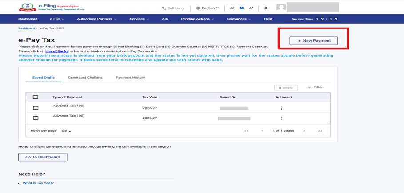
Task: Toggle the high contrast mode icon
Action: pos(265,8)
